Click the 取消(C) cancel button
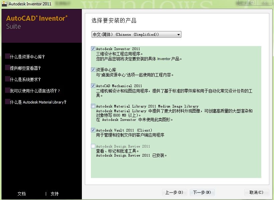Viewport: 274px width, 200px height. 256,193
